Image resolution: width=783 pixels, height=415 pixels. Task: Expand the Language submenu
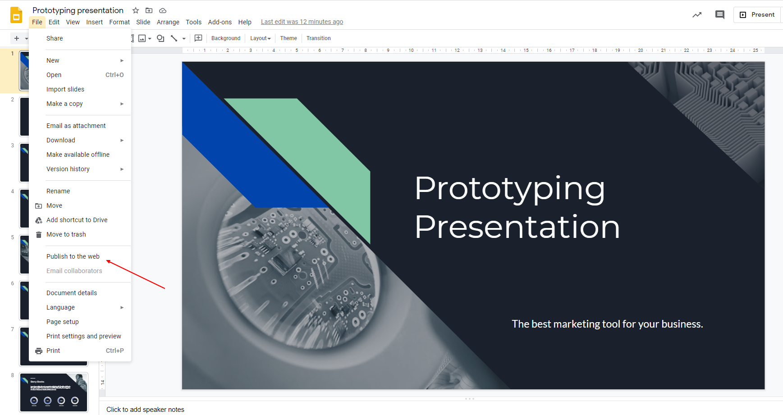click(x=122, y=307)
